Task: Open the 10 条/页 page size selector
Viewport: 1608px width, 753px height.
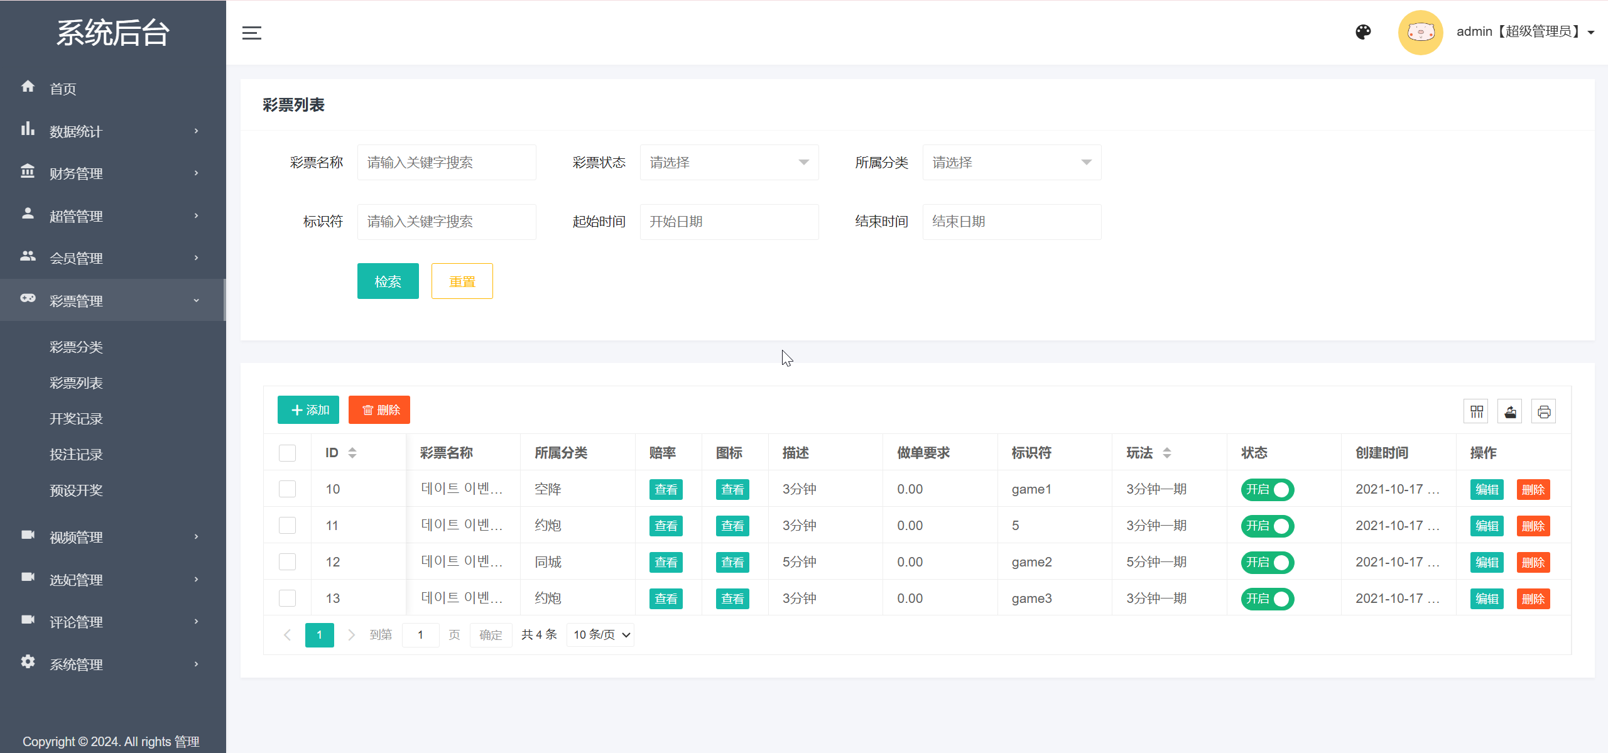Action: 599,634
